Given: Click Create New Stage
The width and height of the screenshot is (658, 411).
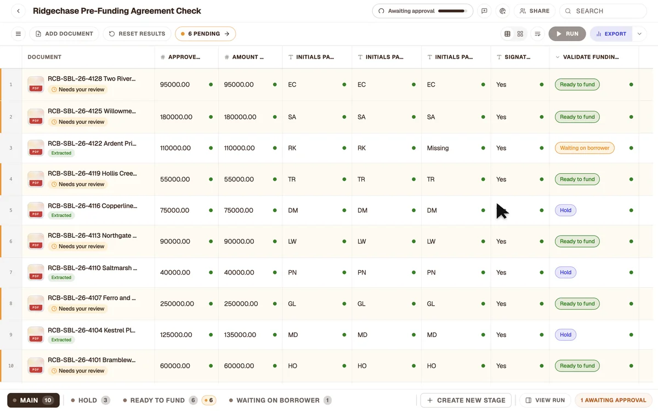Looking at the screenshot, I should coord(466,400).
